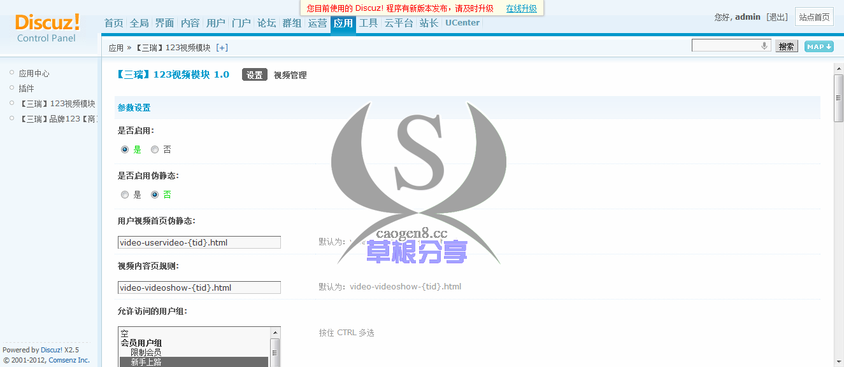Screen dimensions: 844x367
Task: Click the Discuz! Control Panel logo
Action: coord(47,28)
